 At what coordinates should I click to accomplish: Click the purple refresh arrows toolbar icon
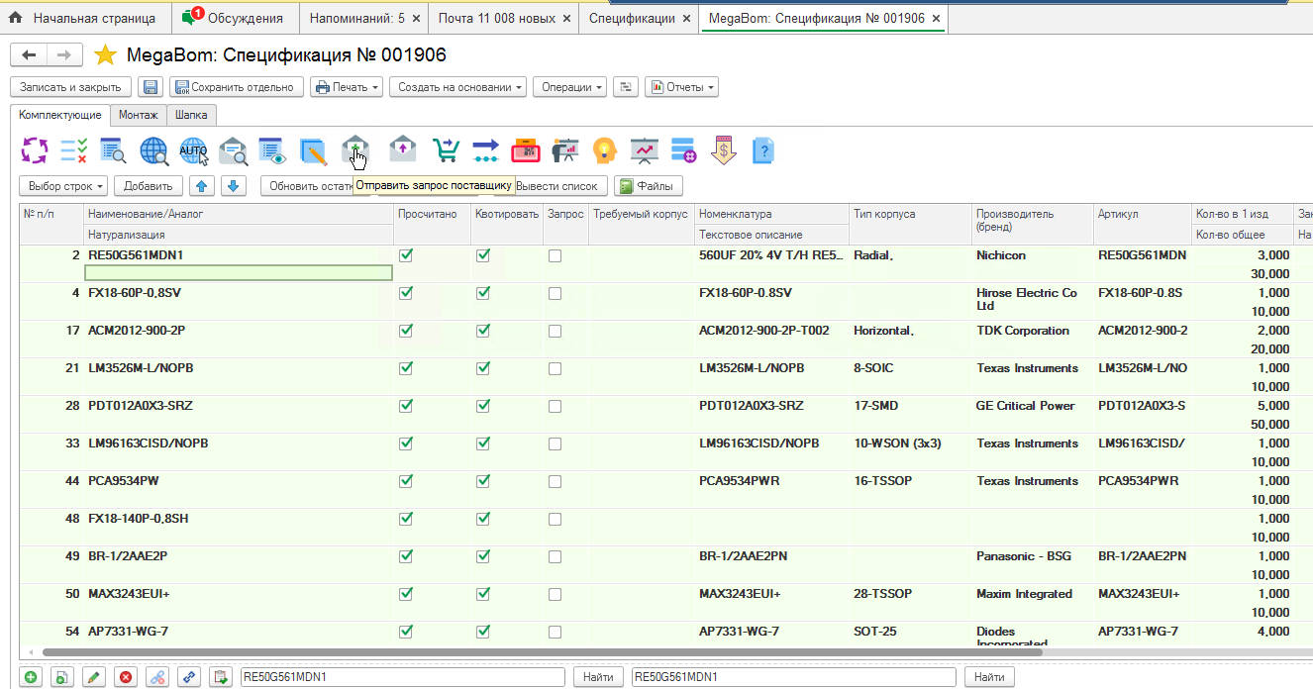point(35,150)
